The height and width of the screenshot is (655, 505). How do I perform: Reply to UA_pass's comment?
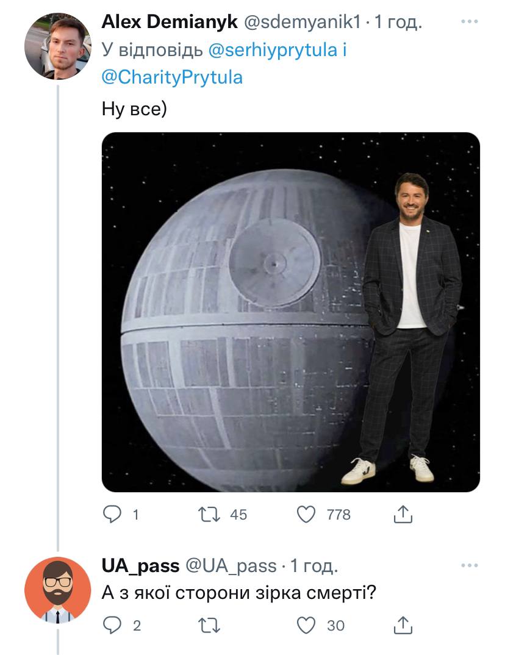click(113, 625)
